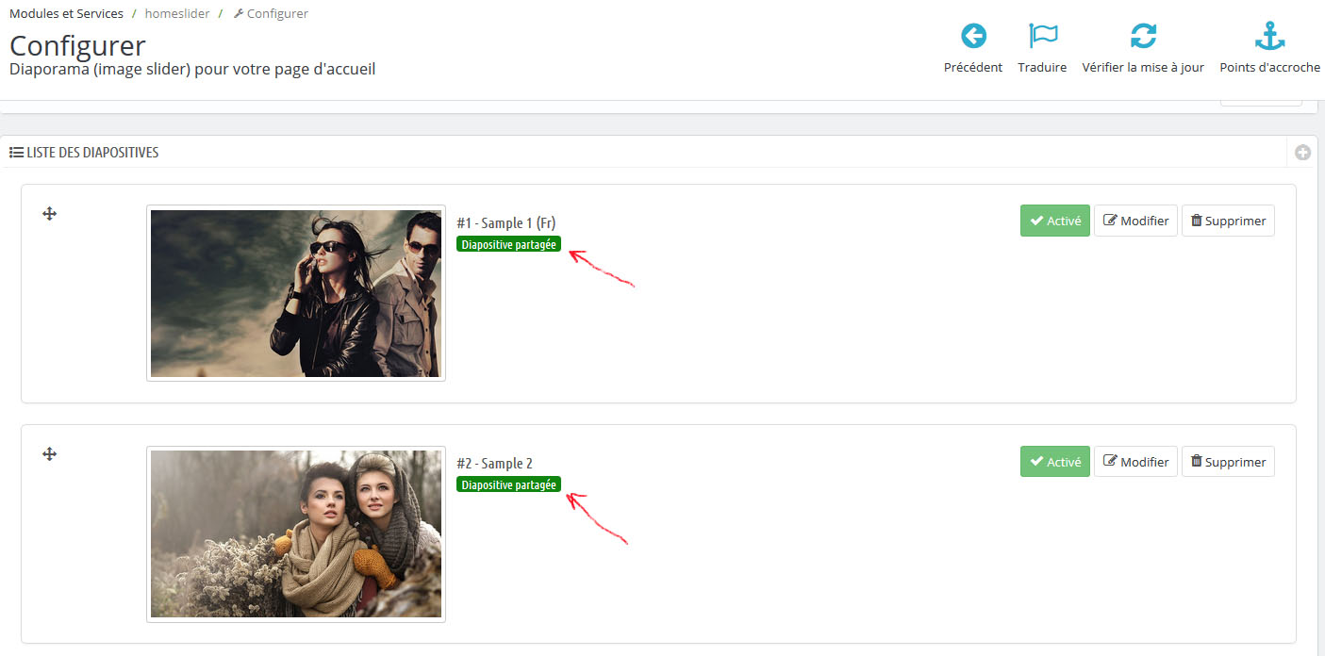Delete slide #2 with Supprimer
The width and height of the screenshot is (1325, 656).
coord(1228,462)
